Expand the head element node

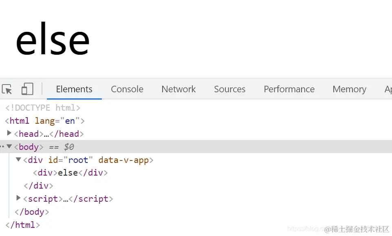(x=9, y=133)
